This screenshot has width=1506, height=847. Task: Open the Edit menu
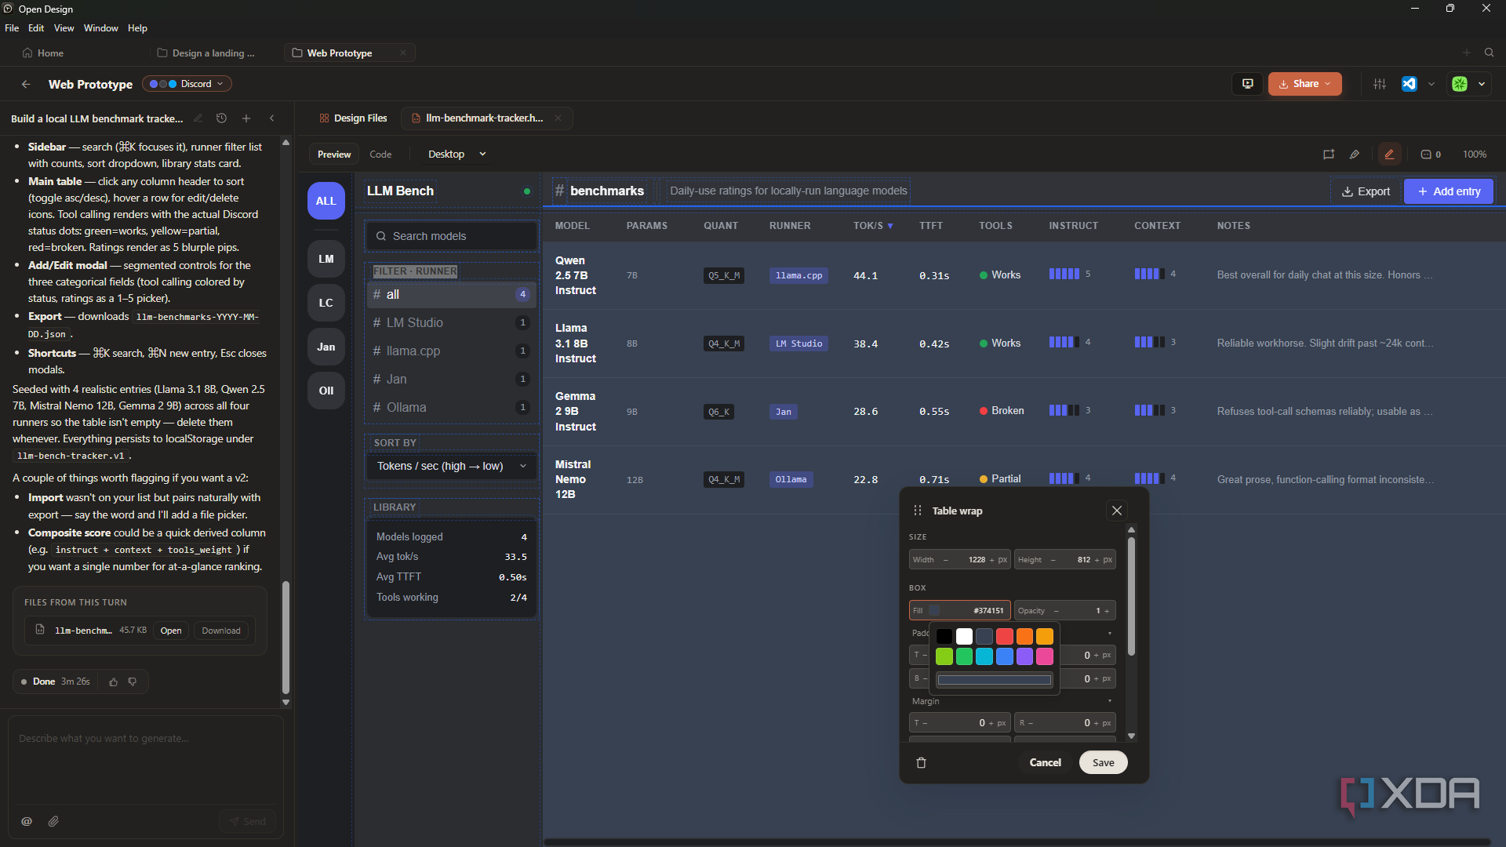(36, 28)
